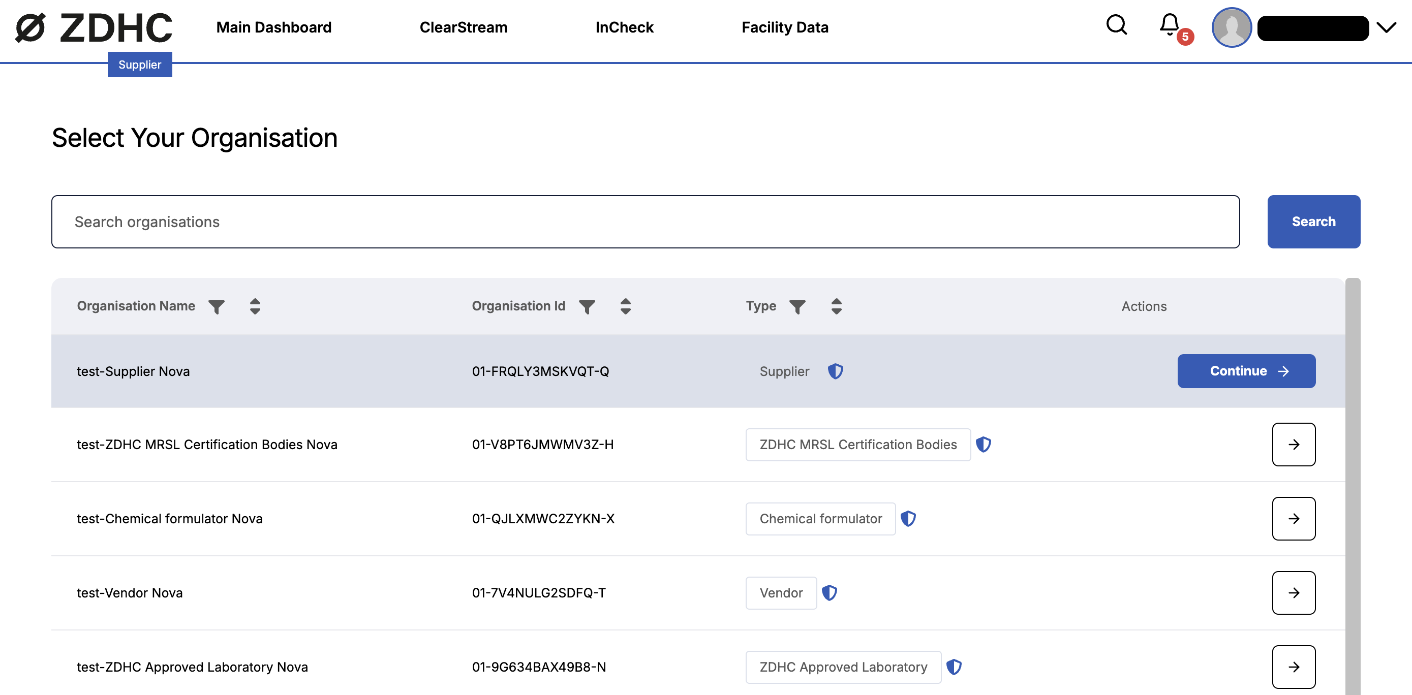1412x695 pixels.
Task: Select test-ZDHC Approved Laboratory Nova name
Action: tap(193, 667)
